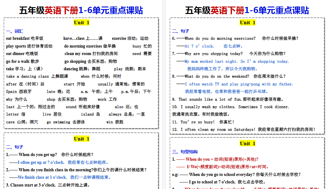Click the entry 'when 什么时候；何时'

[101, 76]
